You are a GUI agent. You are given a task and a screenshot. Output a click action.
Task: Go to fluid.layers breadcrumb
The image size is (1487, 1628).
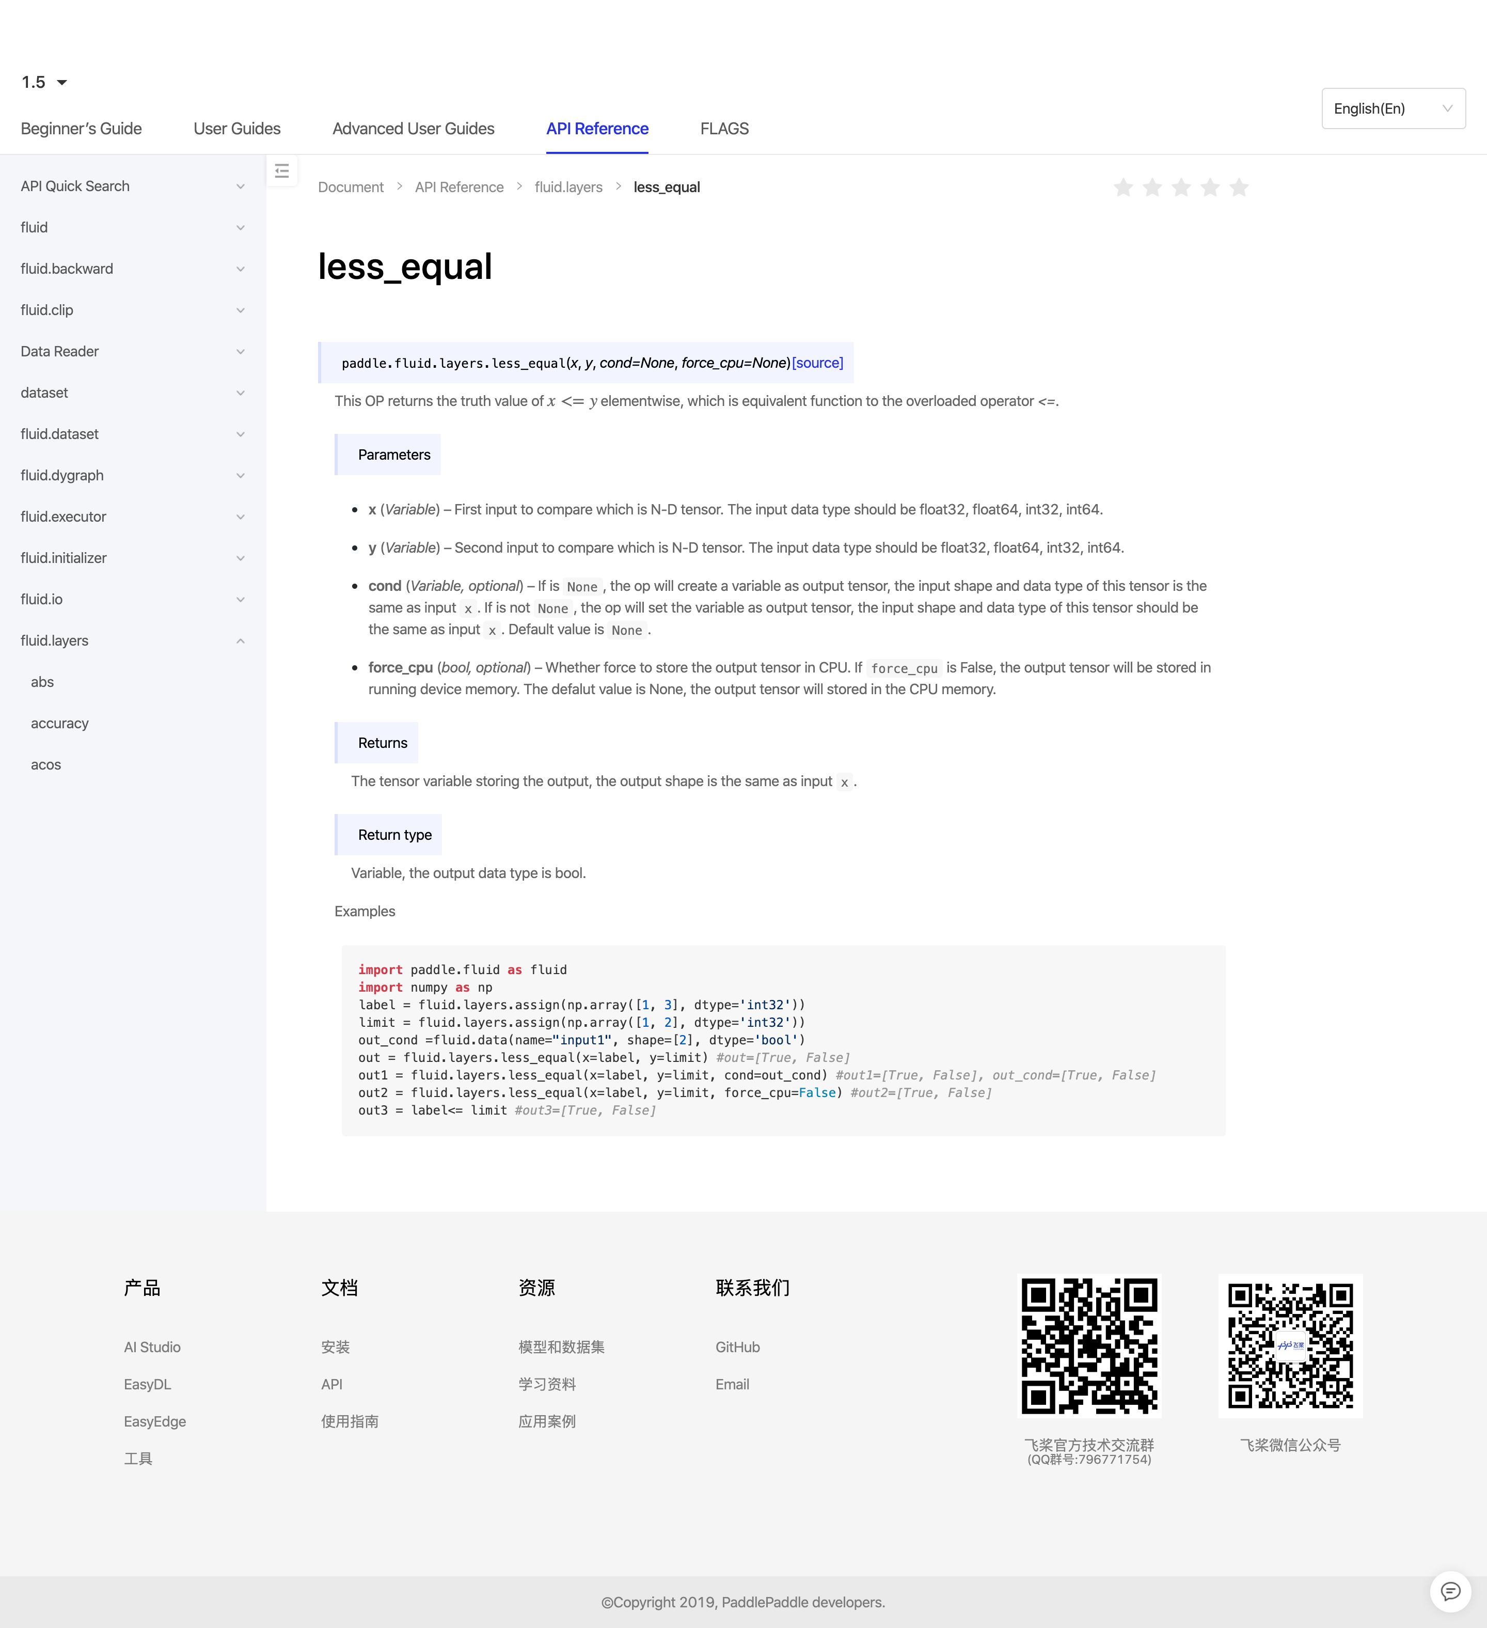click(568, 187)
